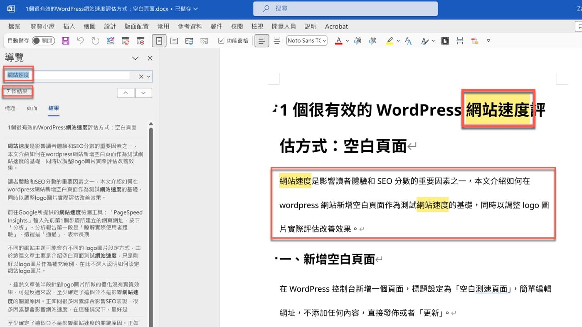Image resolution: width=582 pixels, height=327 pixels.
Task: Open the 參考資料 ribbon tab
Action: (x=190, y=26)
